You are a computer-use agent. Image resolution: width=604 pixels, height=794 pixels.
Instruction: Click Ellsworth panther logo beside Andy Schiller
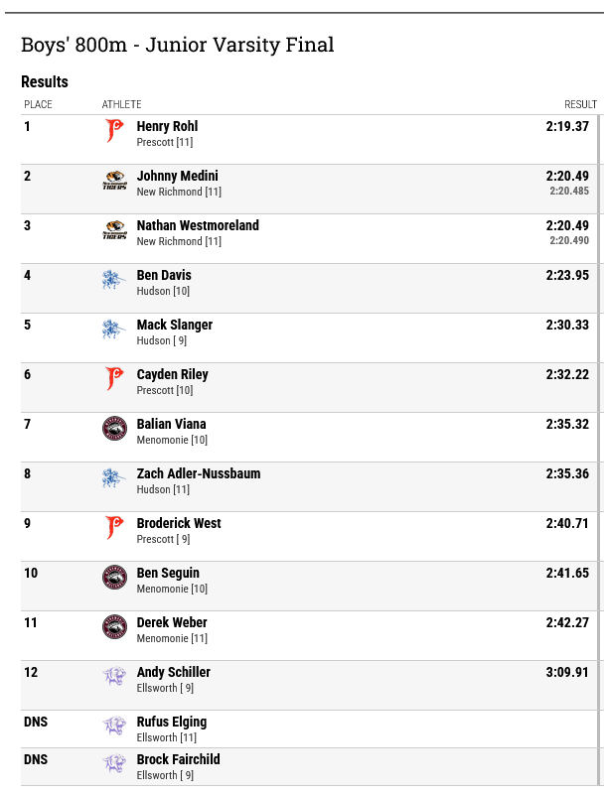[114, 676]
